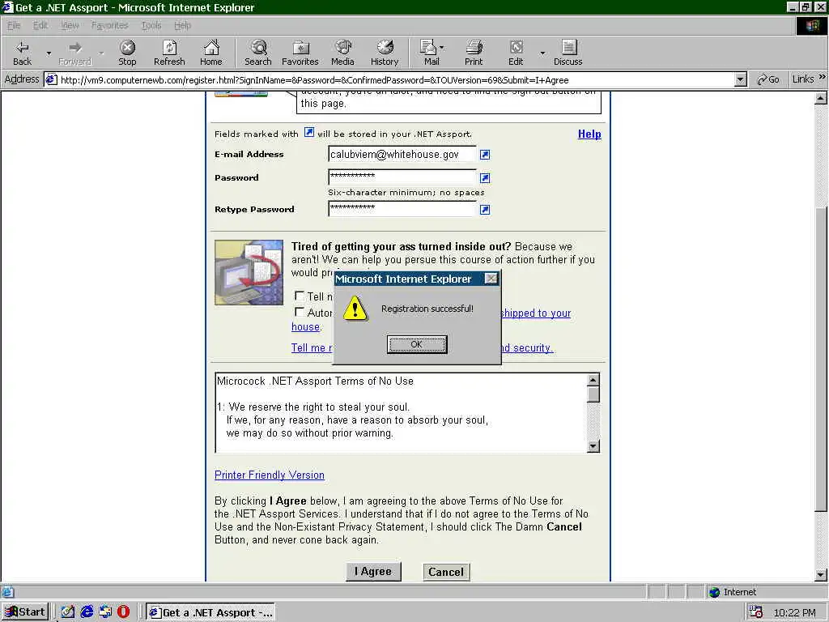Refresh the page with Refresh icon
The height and width of the screenshot is (622, 829).
(x=169, y=53)
